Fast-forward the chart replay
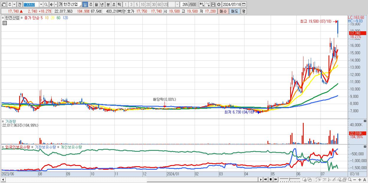This screenshot has width=368, height=183. coord(276,179)
